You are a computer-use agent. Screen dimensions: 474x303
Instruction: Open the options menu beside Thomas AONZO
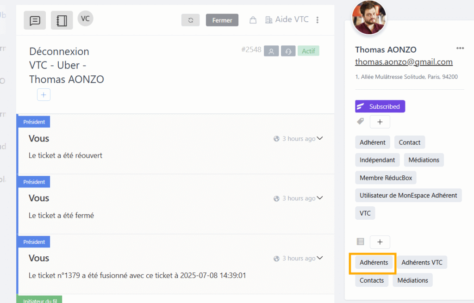[x=460, y=49]
